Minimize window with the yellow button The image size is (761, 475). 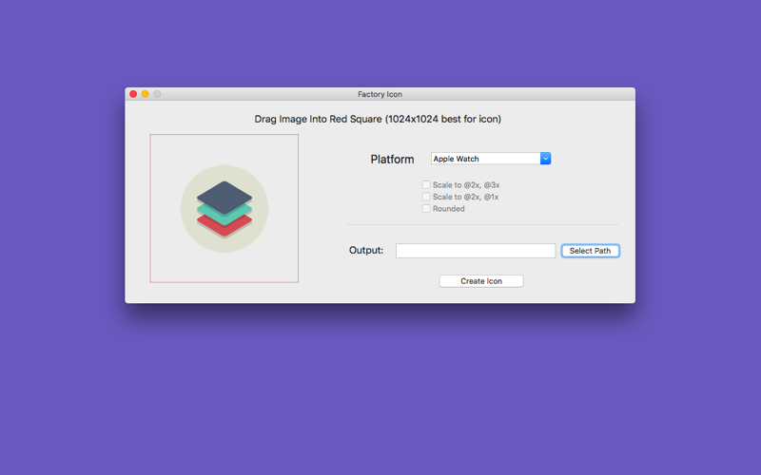point(146,94)
